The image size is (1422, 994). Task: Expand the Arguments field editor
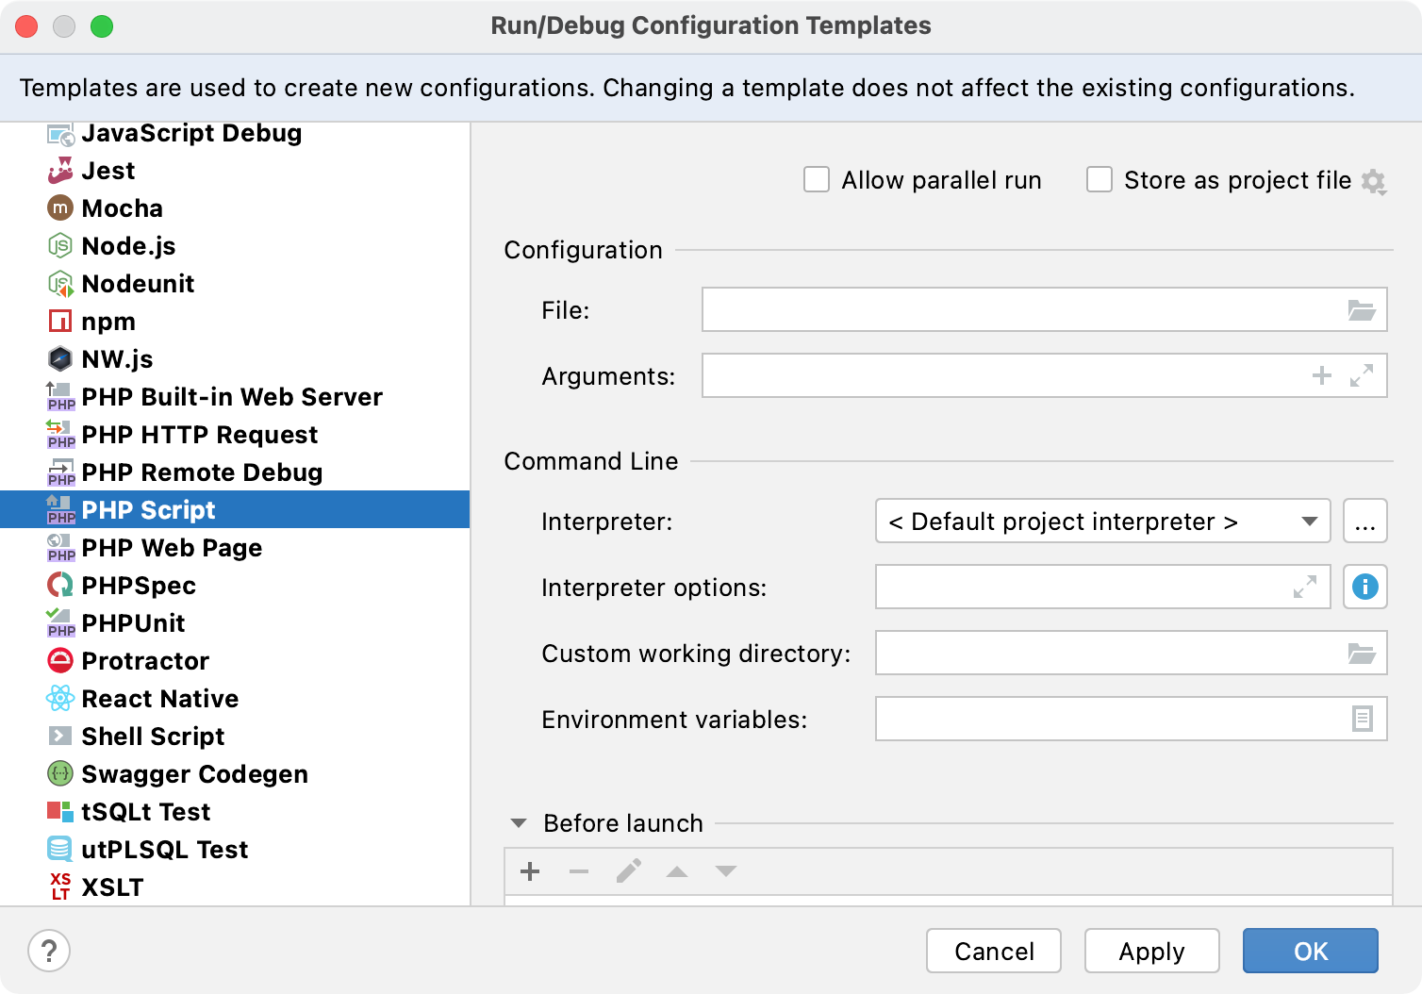pyautogui.click(x=1362, y=376)
